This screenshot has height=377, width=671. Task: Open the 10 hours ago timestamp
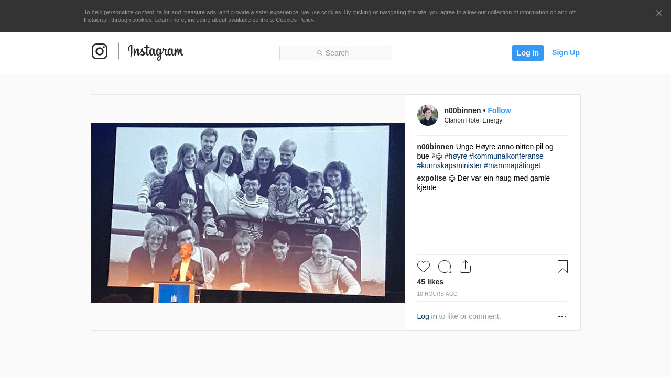(437, 294)
